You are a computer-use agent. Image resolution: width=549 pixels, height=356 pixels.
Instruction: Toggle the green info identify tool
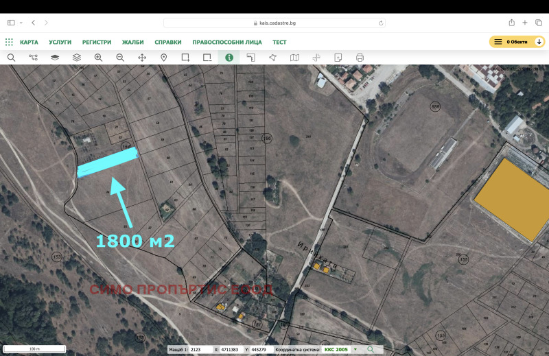point(229,58)
